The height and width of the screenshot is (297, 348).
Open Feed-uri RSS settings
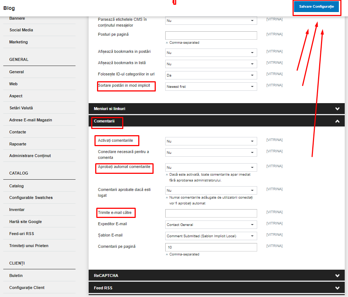point(22,234)
